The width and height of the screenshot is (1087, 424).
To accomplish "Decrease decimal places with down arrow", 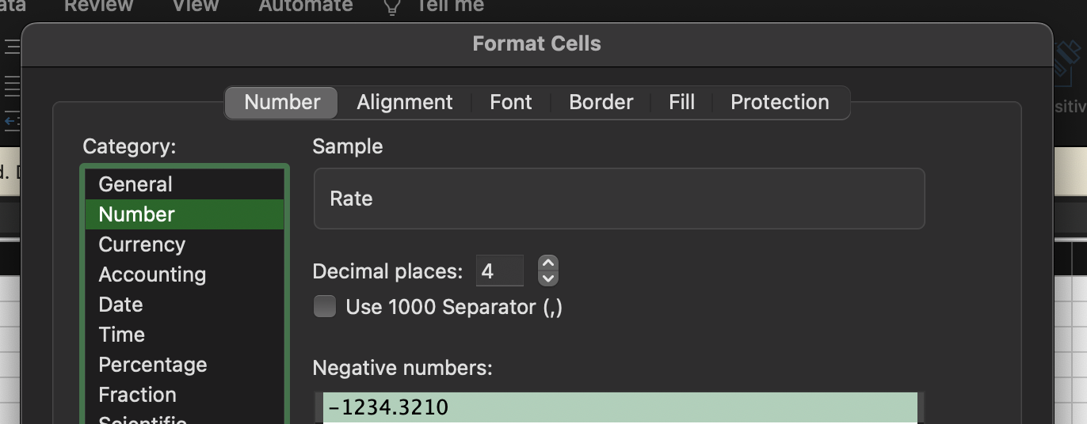I will coord(547,278).
